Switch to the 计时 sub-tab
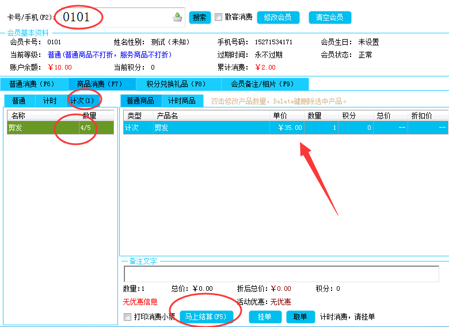449x327 pixels. (50, 101)
